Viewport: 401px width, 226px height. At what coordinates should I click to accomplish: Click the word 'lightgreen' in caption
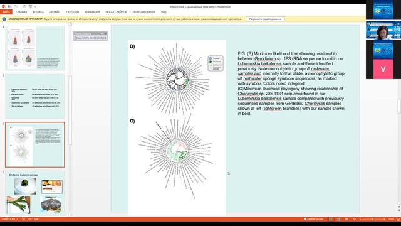tap(273, 109)
